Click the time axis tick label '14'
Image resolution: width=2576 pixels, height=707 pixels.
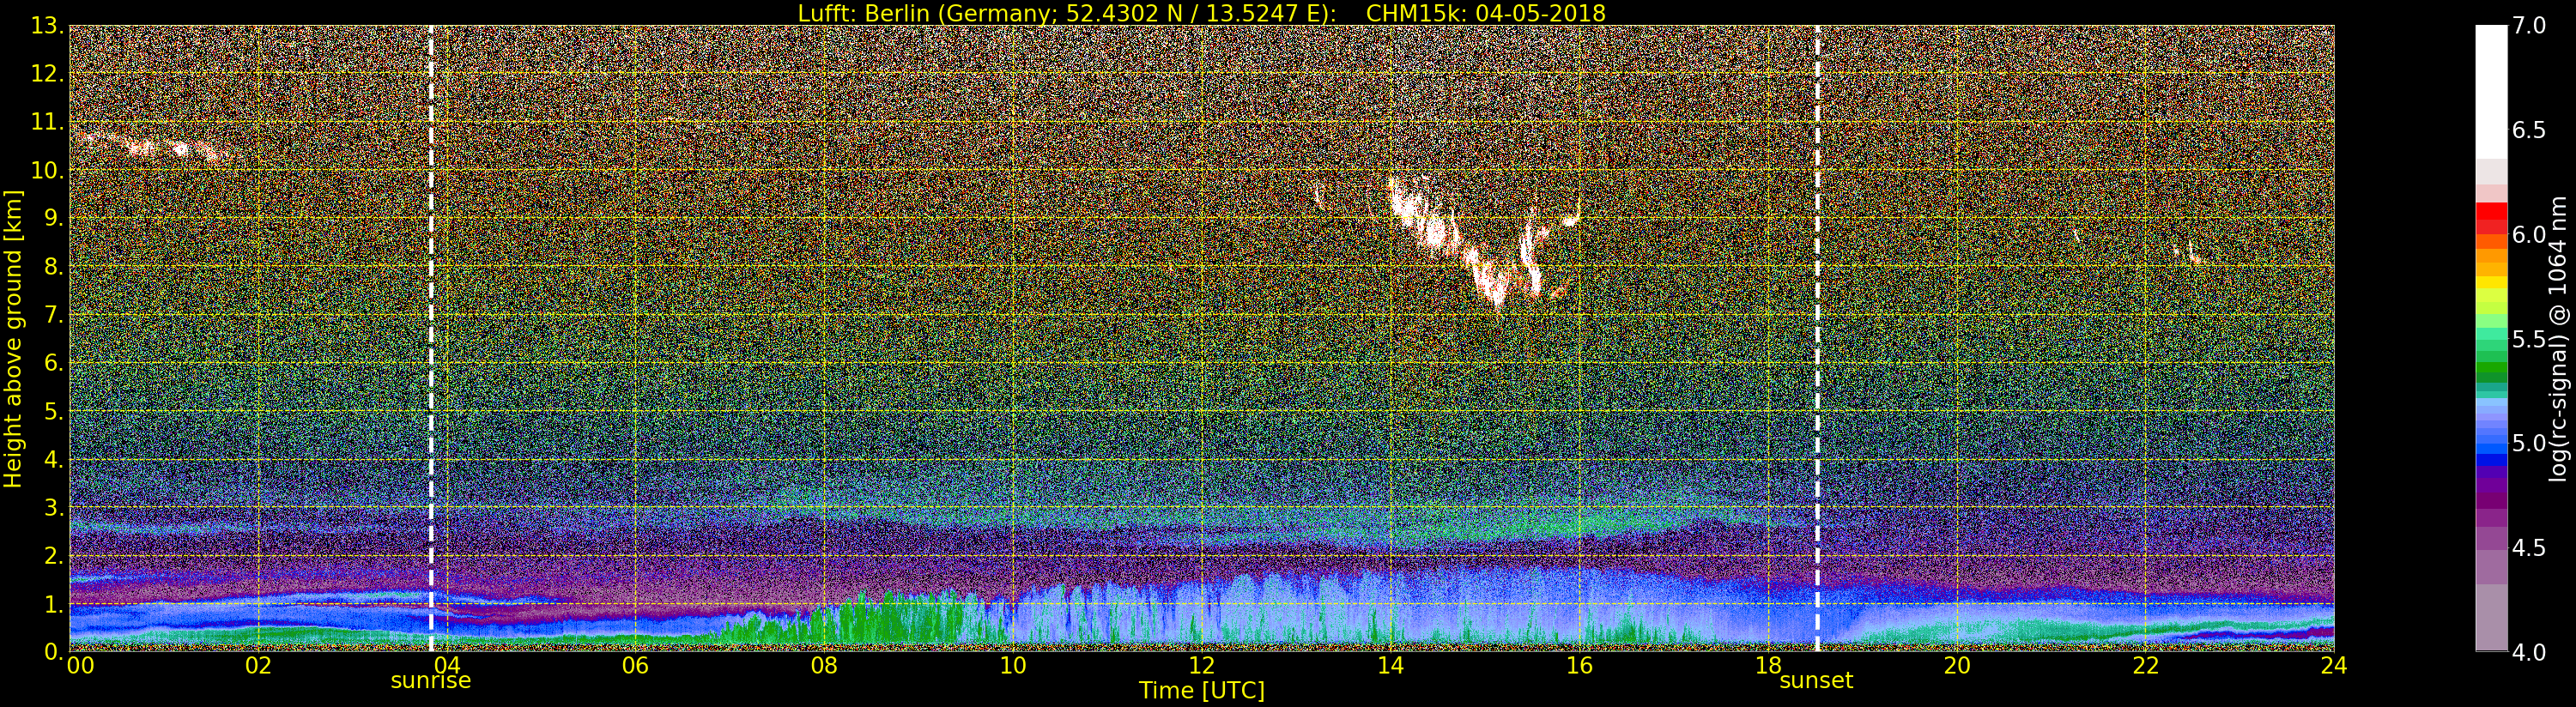tap(1390, 666)
